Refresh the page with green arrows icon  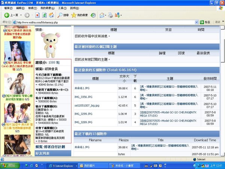44,15
